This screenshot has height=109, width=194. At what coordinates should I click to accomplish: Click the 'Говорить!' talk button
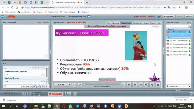click(x=55, y=94)
